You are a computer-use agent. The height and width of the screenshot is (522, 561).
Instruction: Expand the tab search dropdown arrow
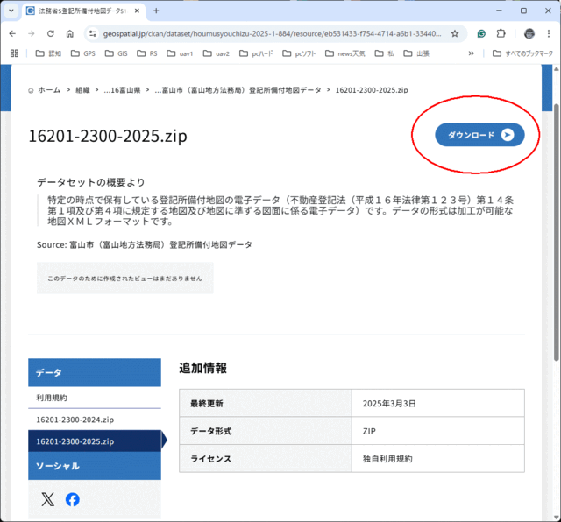pyautogui.click(x=11, y=11)
